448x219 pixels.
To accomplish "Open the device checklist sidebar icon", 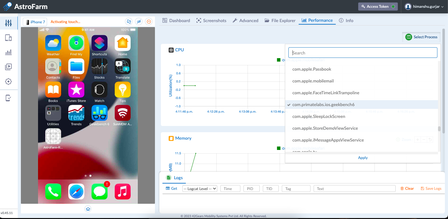I will (x=8, y=98).
